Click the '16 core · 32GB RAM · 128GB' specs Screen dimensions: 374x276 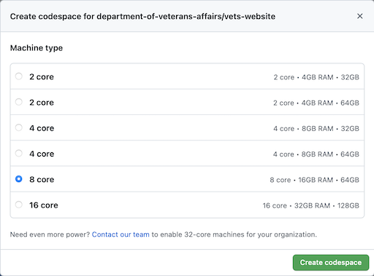311,206
